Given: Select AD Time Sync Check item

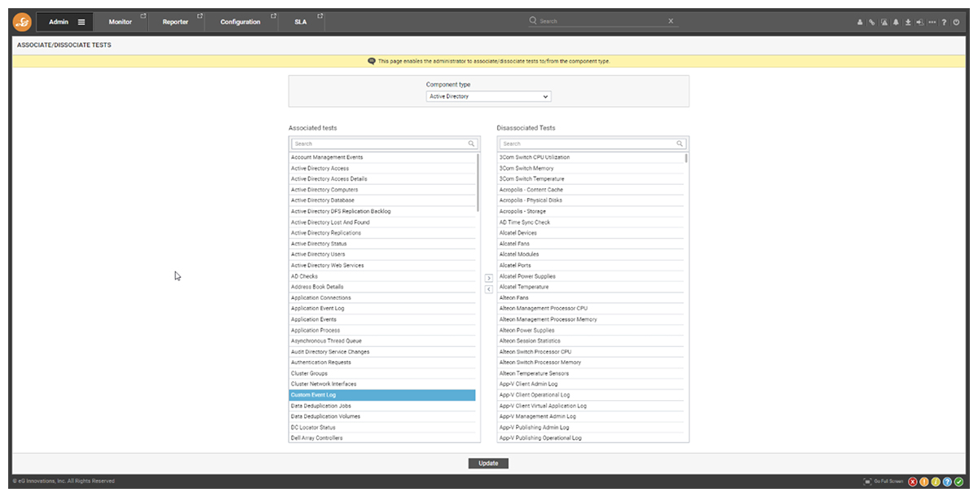Looking at the screenshot, I should [591, 222].
